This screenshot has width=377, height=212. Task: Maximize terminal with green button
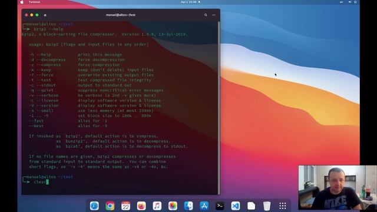[x=37, y=15]
